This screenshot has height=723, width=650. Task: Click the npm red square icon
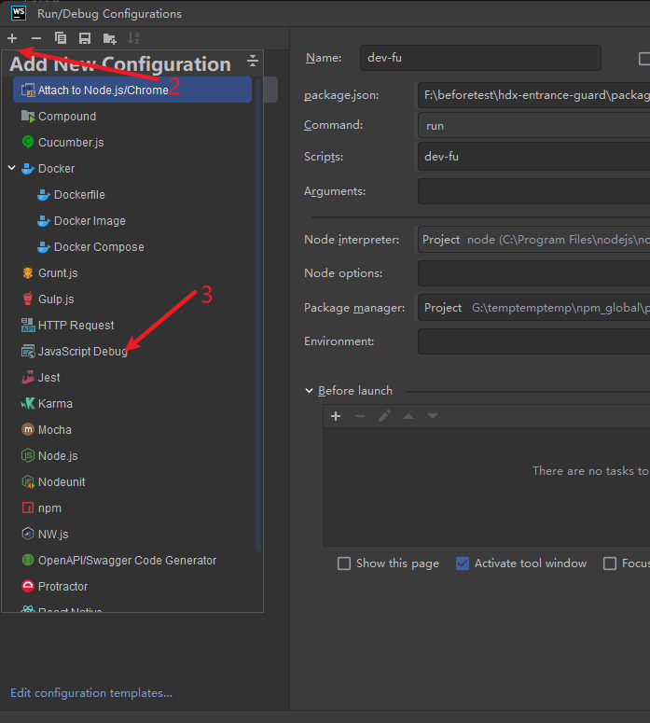pyautogui.click(x=28, y=507)
